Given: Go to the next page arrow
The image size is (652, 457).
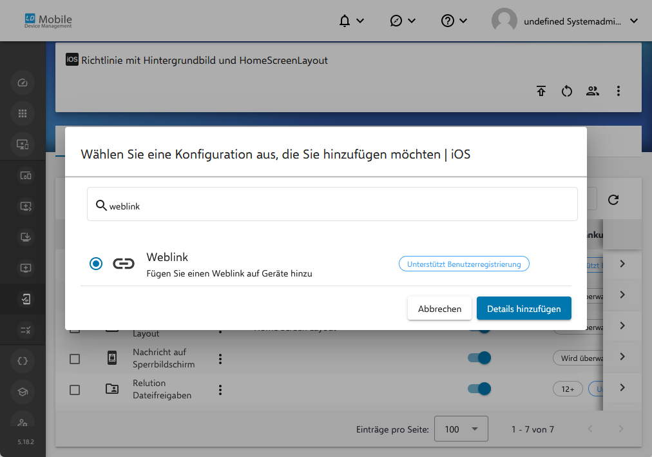Looking at the screenshot, I should tap(621, 429).
